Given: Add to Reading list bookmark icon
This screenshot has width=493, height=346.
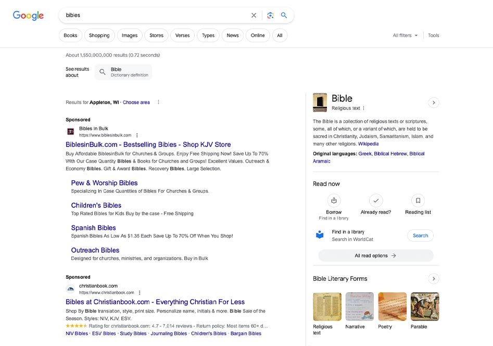Looking at the screenshot, I should [418, 200].
